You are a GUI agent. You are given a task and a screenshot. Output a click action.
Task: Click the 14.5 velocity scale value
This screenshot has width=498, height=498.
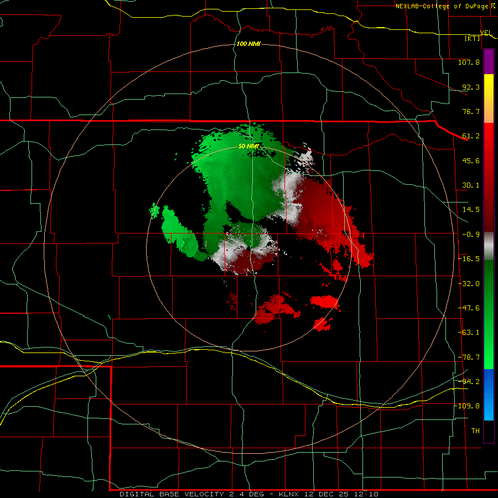click(471, 210)
